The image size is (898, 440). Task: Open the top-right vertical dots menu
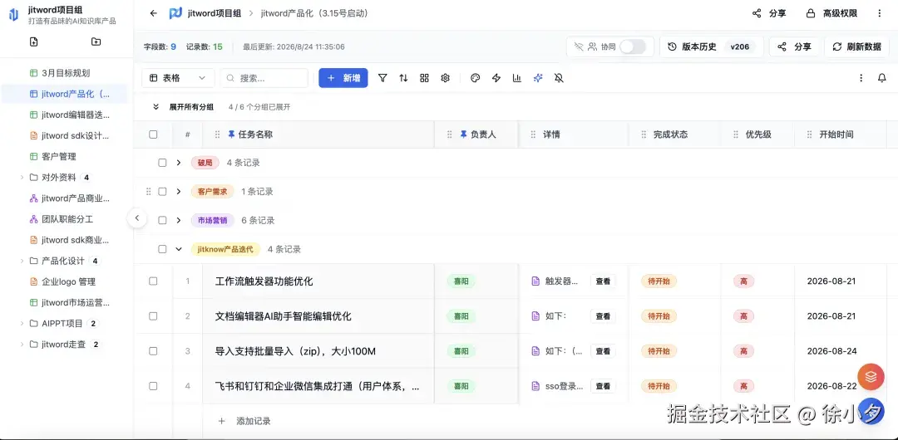(880, 13)
